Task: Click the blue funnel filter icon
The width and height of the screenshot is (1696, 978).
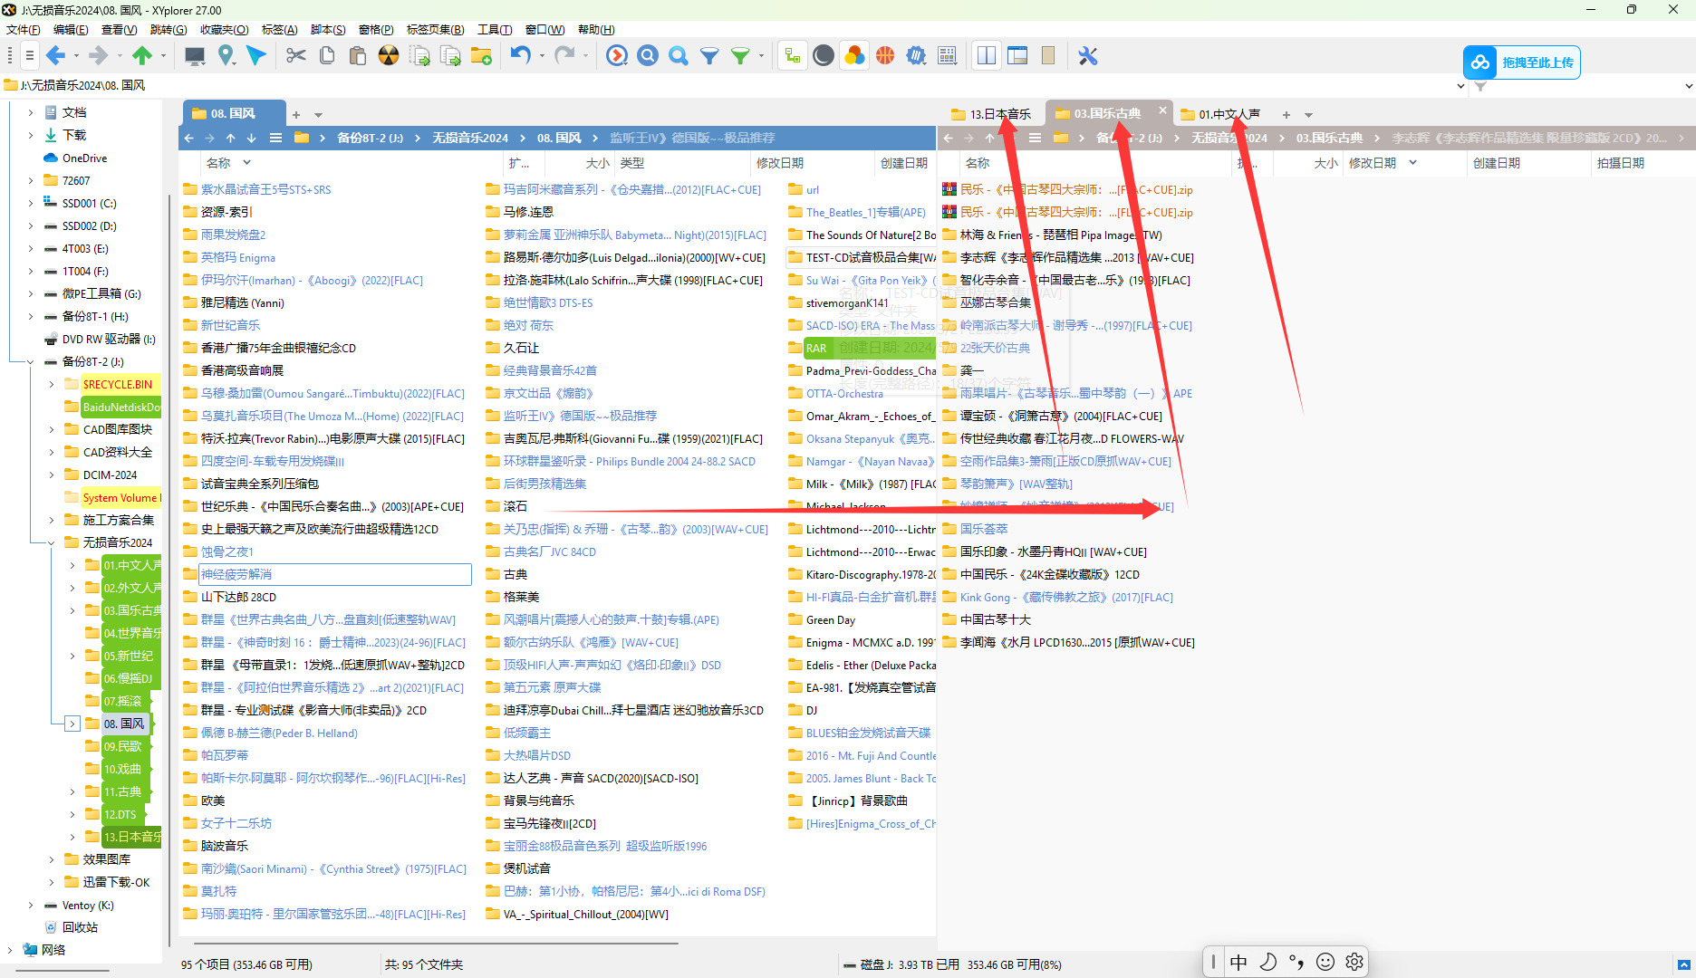Action: (709, 56)
